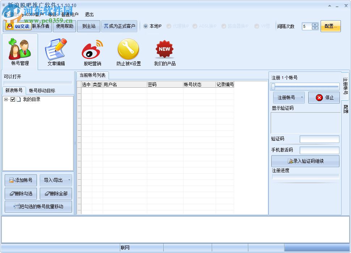Start a QQ交谈 chat session

(18, 26)
